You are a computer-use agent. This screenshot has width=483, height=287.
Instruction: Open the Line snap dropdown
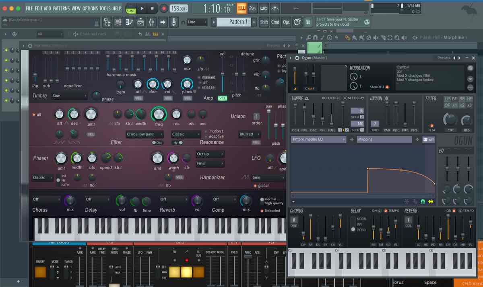click(x=197, y=22)
